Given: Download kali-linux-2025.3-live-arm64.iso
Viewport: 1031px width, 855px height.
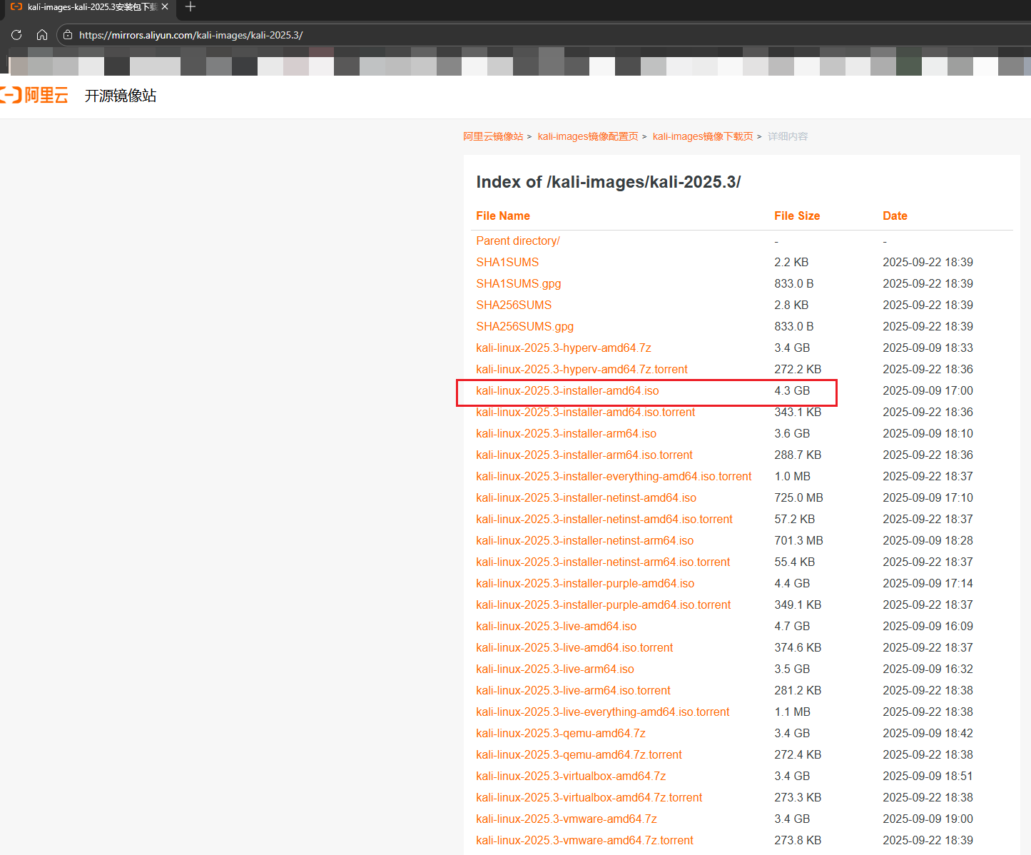Looking at the screenshot, I should pyautogui.click(x=555, y=669).
